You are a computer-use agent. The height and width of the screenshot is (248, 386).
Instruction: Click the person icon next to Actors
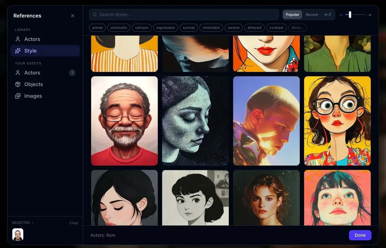click(18, 39)
